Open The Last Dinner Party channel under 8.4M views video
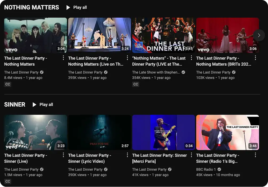Image resolution: width=268 pixels, height=187 pixels. pyautogui.click(x=21, y=72)
